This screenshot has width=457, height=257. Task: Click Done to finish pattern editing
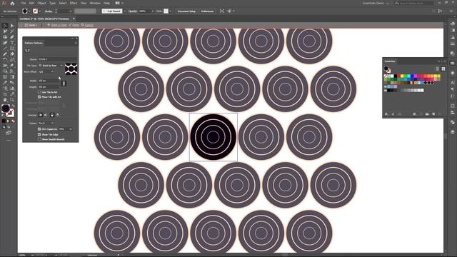pyautogui.click(x=74, y=25)
